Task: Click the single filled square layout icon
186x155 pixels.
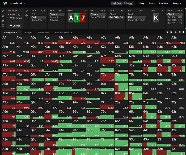Action: click(184, 32)
